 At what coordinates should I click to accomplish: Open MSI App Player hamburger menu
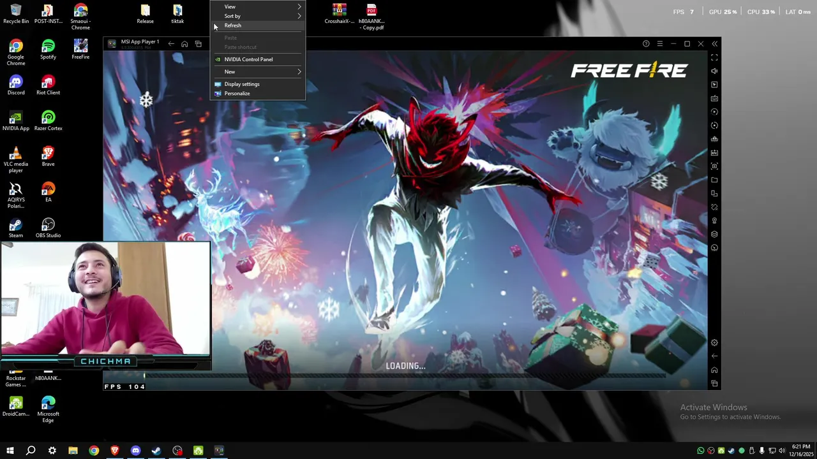click(660, 44)
